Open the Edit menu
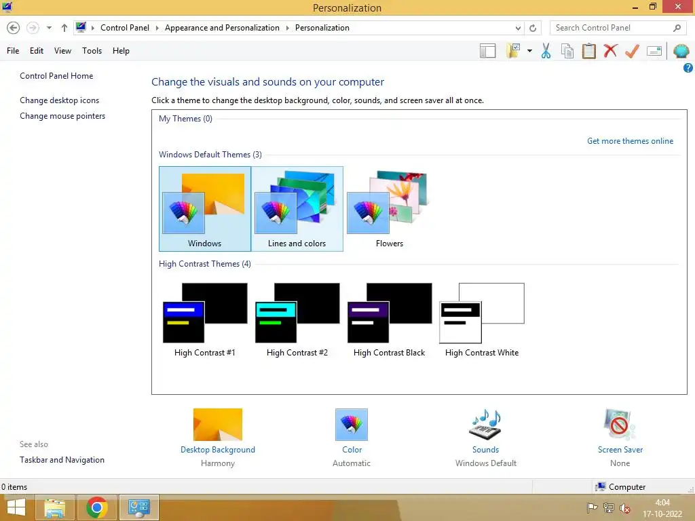695x521 pixels. (x=37, y=50)
